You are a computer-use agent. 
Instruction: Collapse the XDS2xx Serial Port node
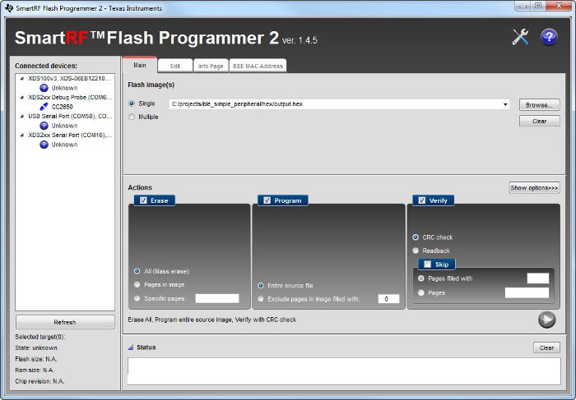coord(22,136)
